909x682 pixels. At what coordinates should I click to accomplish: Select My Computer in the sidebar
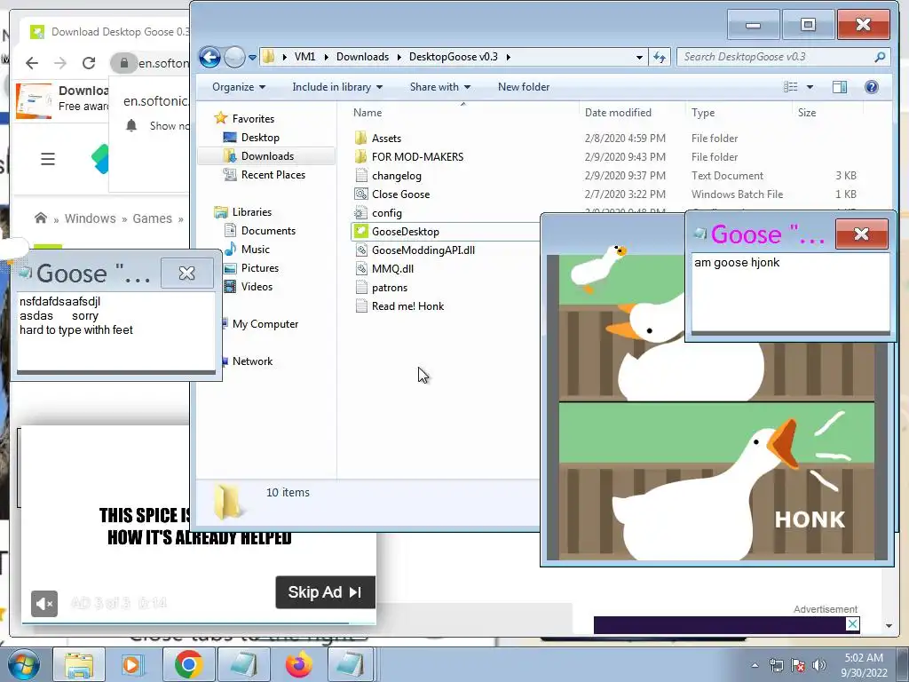click(x=265, y=324)
